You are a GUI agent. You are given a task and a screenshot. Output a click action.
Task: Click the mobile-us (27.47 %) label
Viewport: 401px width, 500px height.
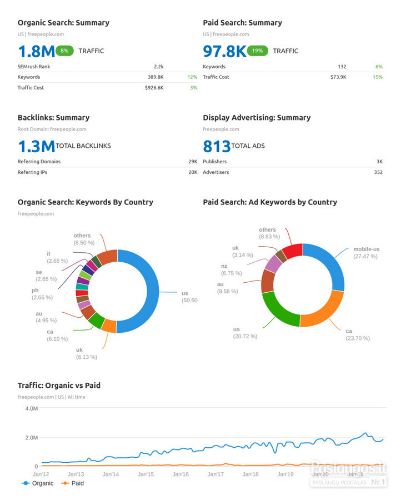[x=367, y=253]
